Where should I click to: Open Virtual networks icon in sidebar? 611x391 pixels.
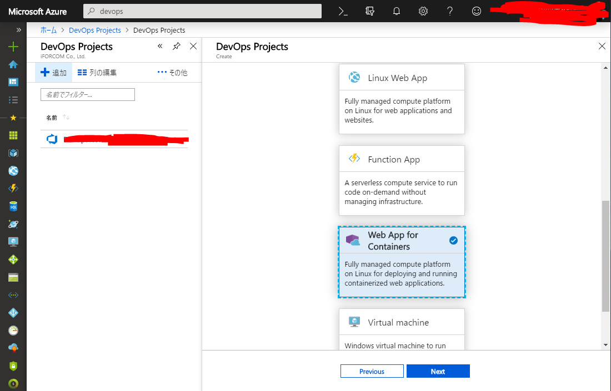(x=13, y=295)
